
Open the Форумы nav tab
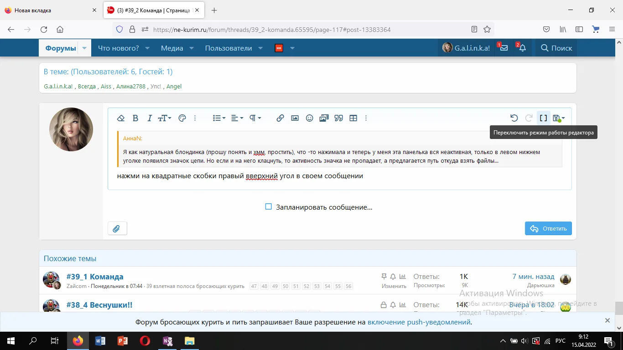pos(61,48)
